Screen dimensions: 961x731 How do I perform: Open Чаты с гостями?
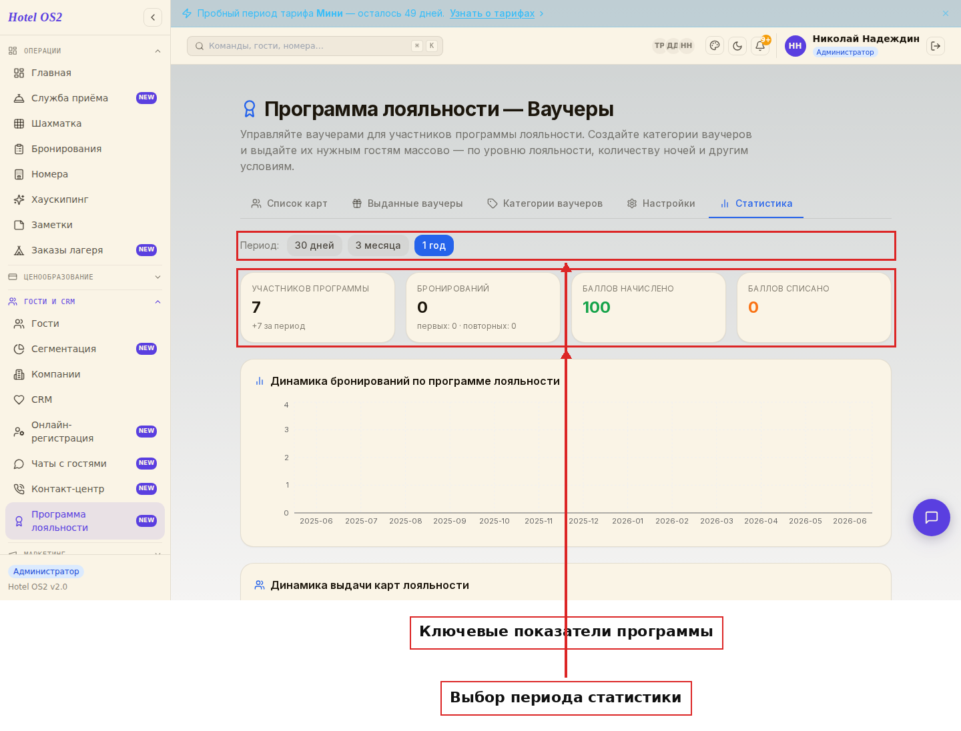click(85, 464)
